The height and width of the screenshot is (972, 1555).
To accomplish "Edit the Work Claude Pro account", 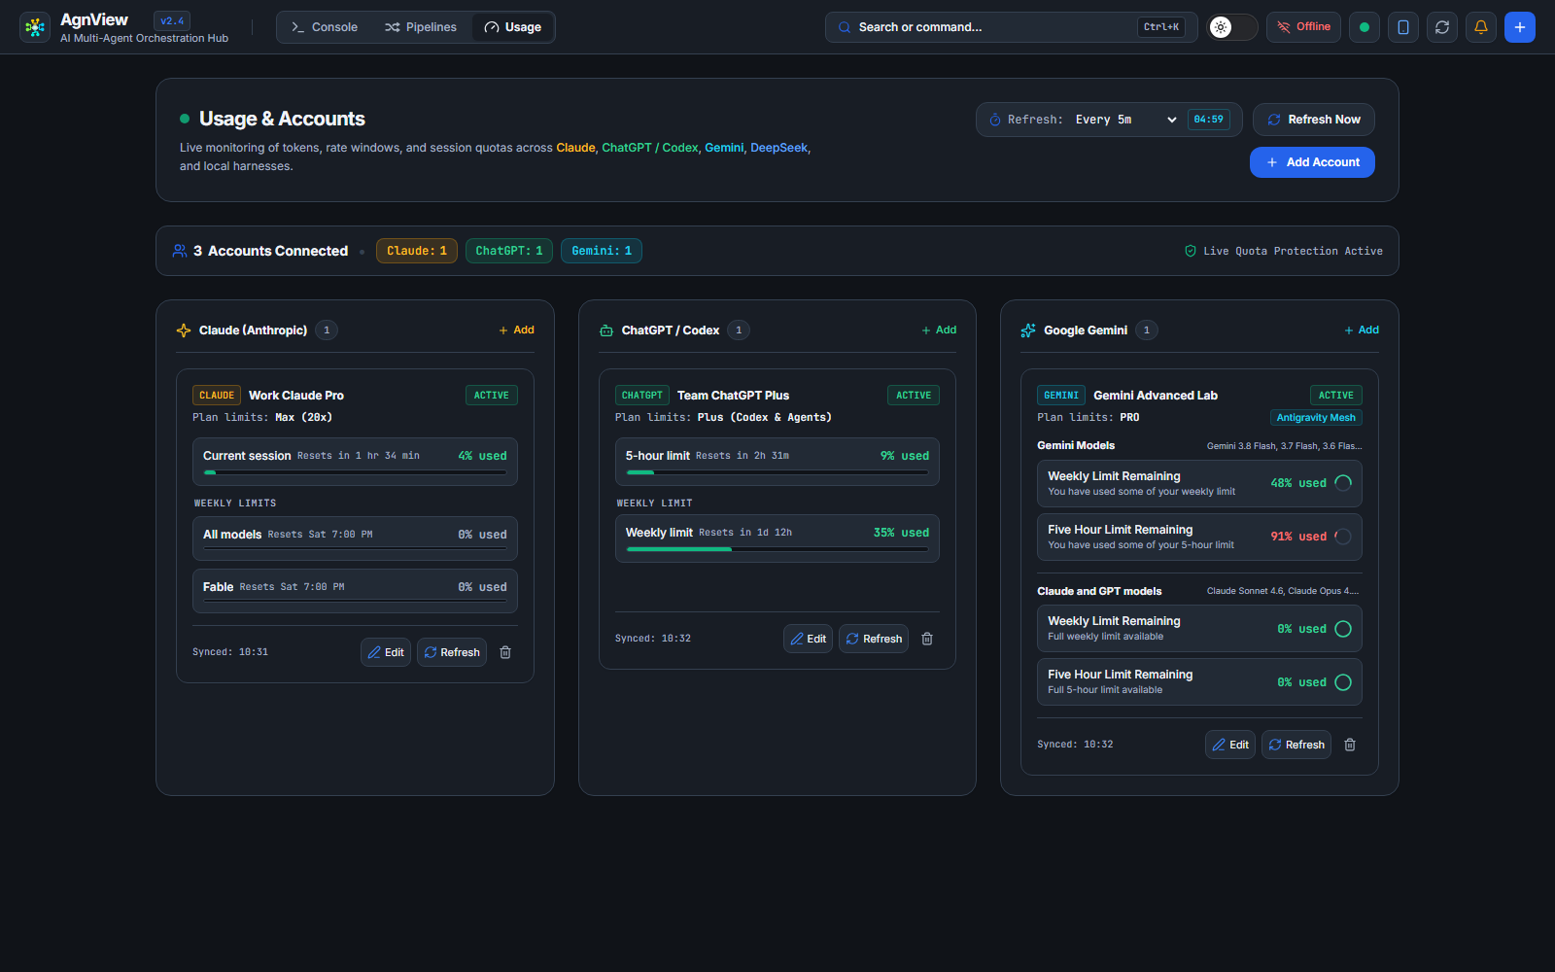I will (x=386, y=652).
